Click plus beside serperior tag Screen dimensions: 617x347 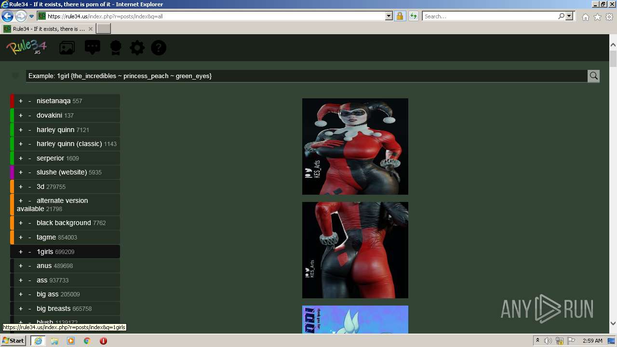pos(21,159)
